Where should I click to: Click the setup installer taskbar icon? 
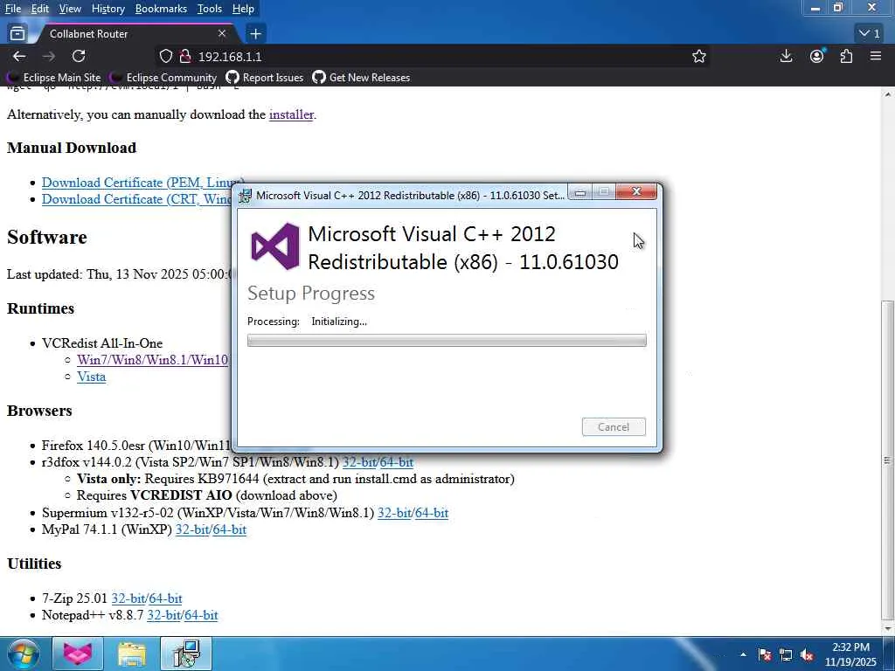click(186, 654)
